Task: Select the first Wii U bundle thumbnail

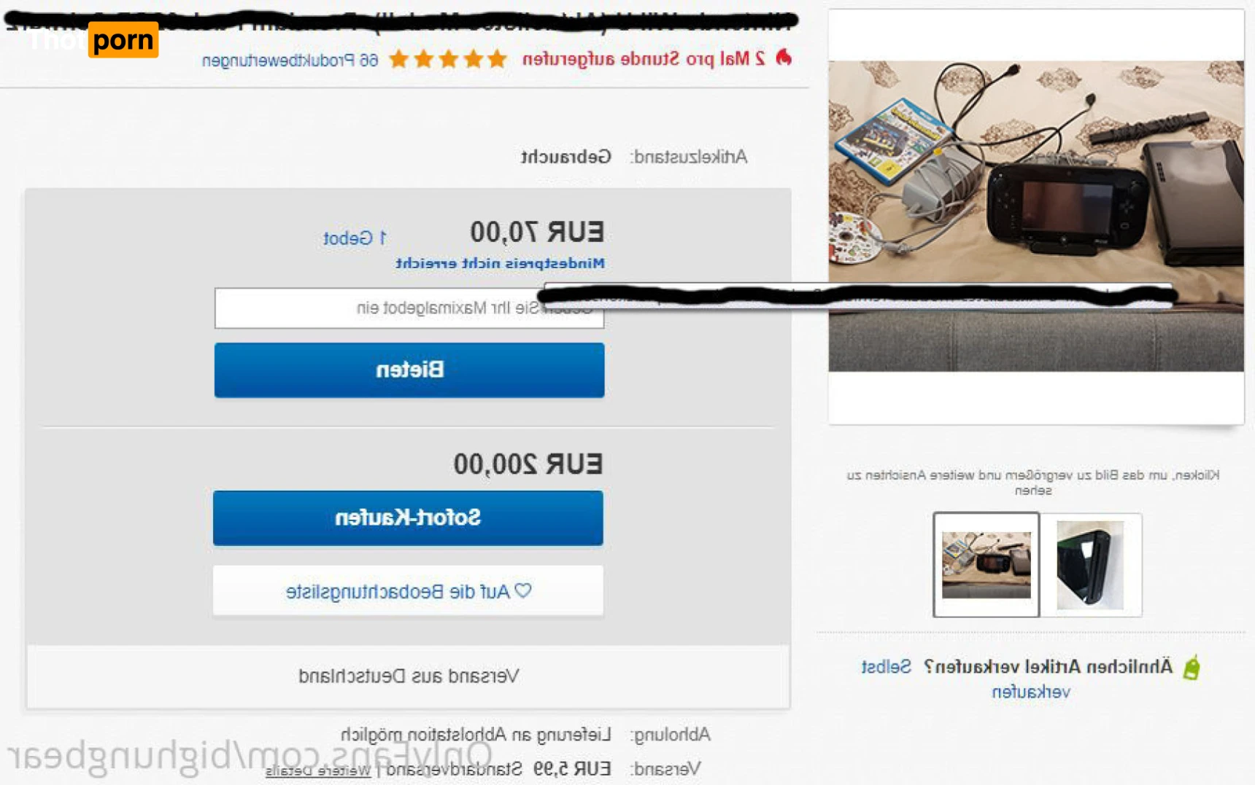Action: tap(986, 565)
